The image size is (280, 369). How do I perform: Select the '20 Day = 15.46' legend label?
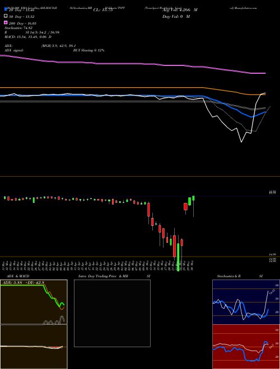click(22, 10)
